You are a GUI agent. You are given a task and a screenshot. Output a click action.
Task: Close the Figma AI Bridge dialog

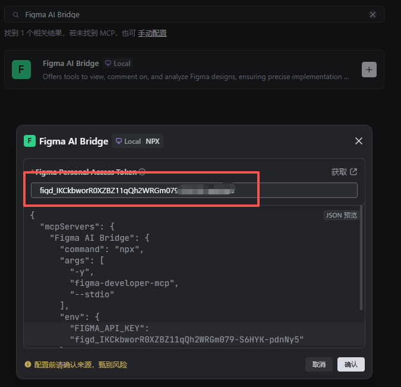click(358, 141)
